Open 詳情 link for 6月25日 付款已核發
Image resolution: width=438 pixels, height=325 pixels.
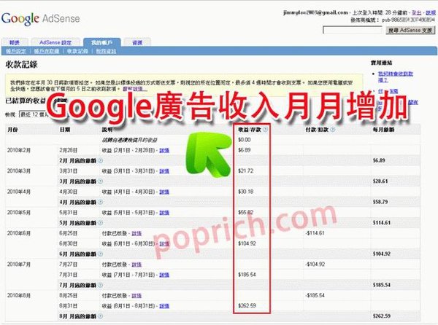coord(137,233)
